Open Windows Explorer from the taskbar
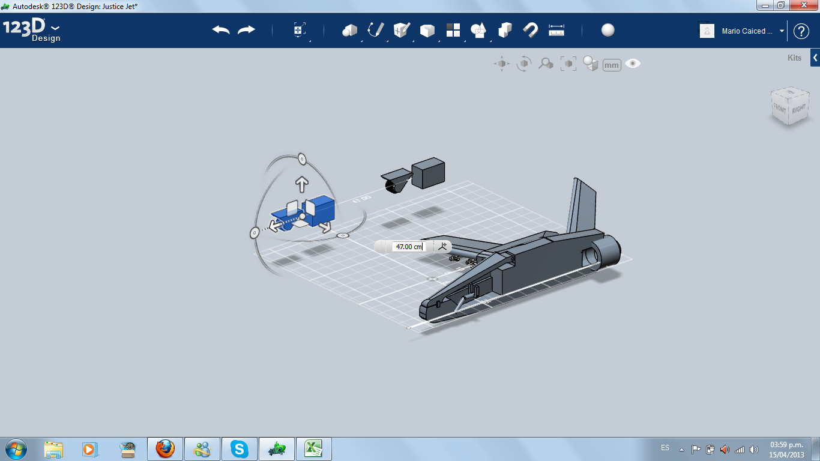820x461 pixels. pos(53,449)
